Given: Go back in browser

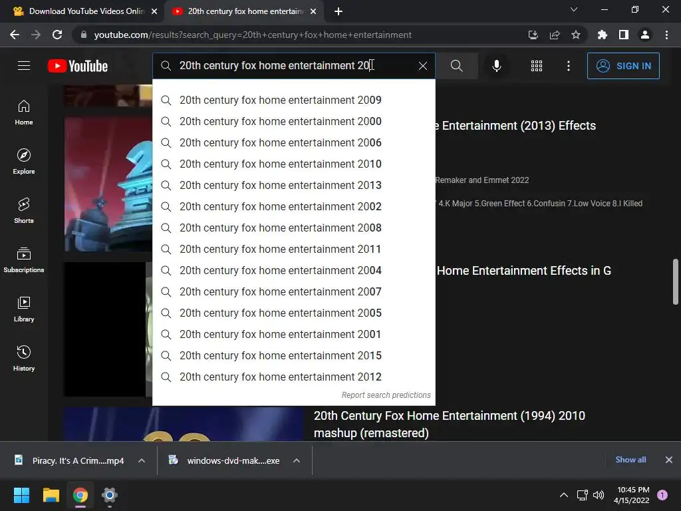Looking at the screenshot, I should [x=15, y=35].
